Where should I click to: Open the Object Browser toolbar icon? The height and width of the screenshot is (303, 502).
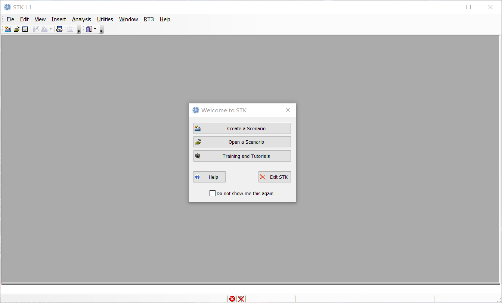click(x=25, y=29)
